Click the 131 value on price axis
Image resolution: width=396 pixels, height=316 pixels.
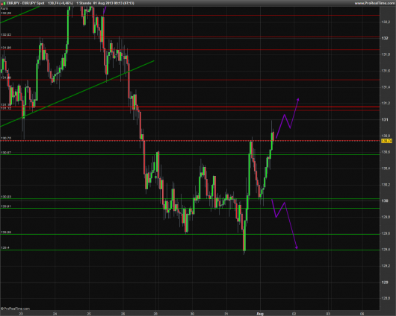385,119
